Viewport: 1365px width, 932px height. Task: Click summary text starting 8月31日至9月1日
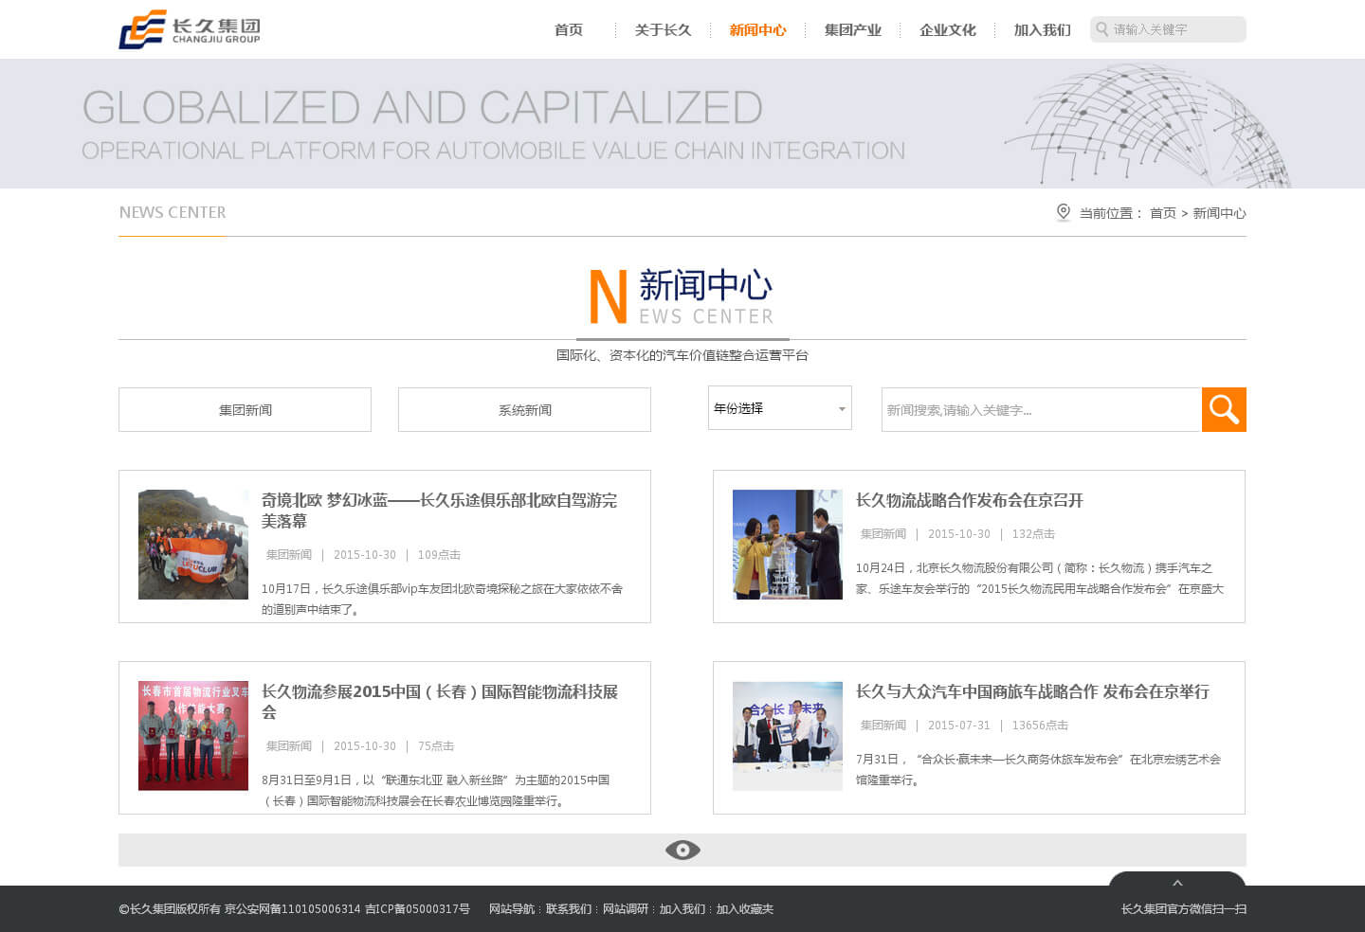436,791
